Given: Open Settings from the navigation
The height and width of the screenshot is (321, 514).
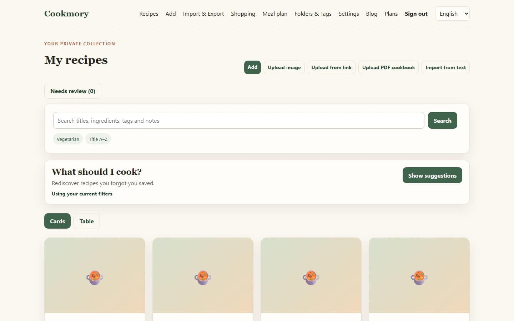Looking at the screenshot, I should (349, 14).
